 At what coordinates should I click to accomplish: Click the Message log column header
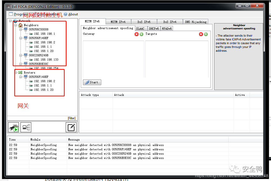148,140
